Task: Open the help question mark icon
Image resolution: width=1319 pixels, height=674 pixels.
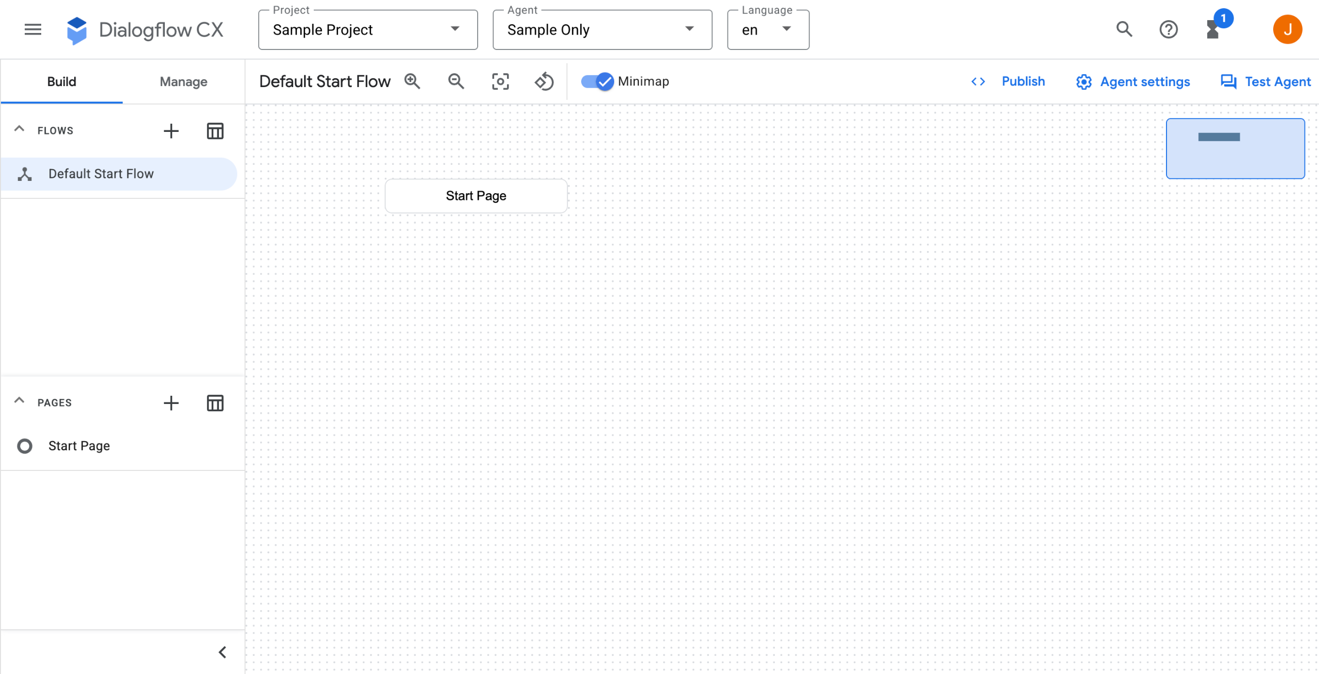Action: pyautogui.click(x=1169, y=29)
